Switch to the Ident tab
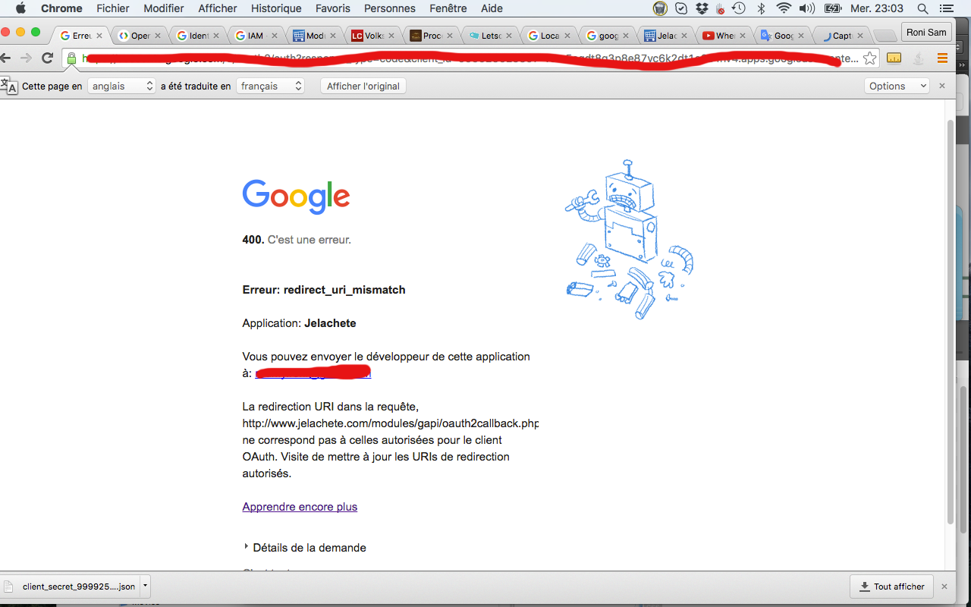The height and width of the screenshot is (607, 971). [199, 36]
